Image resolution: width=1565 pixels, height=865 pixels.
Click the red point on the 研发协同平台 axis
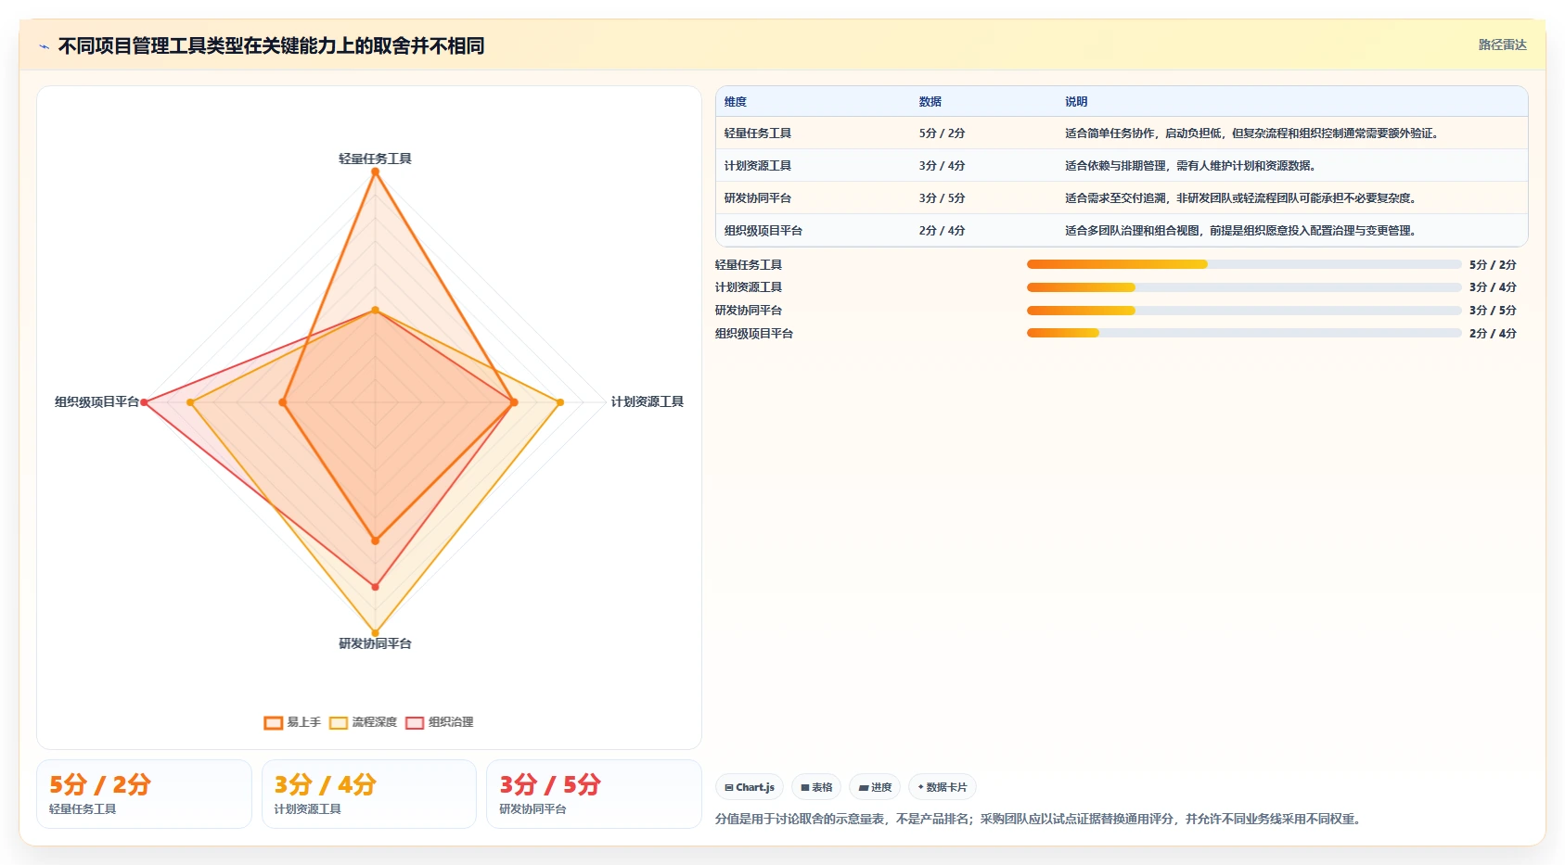(x=375, y=587)
